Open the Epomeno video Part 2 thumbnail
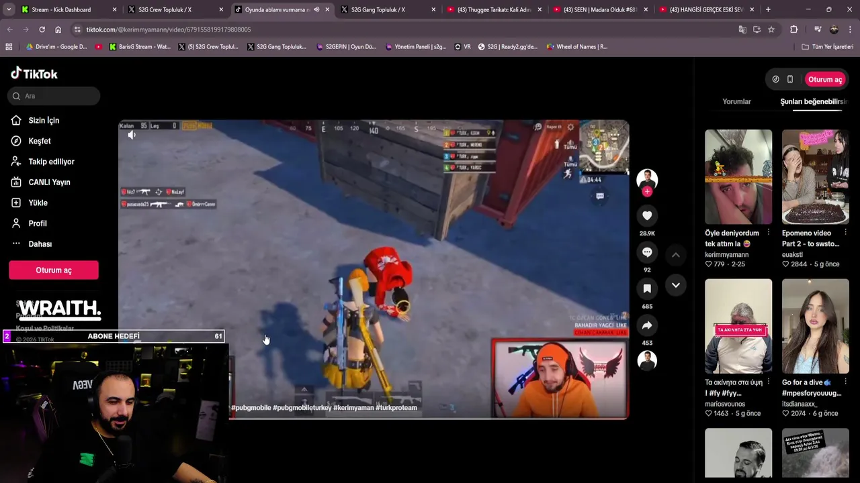The height and width of the screenshot is (483, 860). click(816, 176)
